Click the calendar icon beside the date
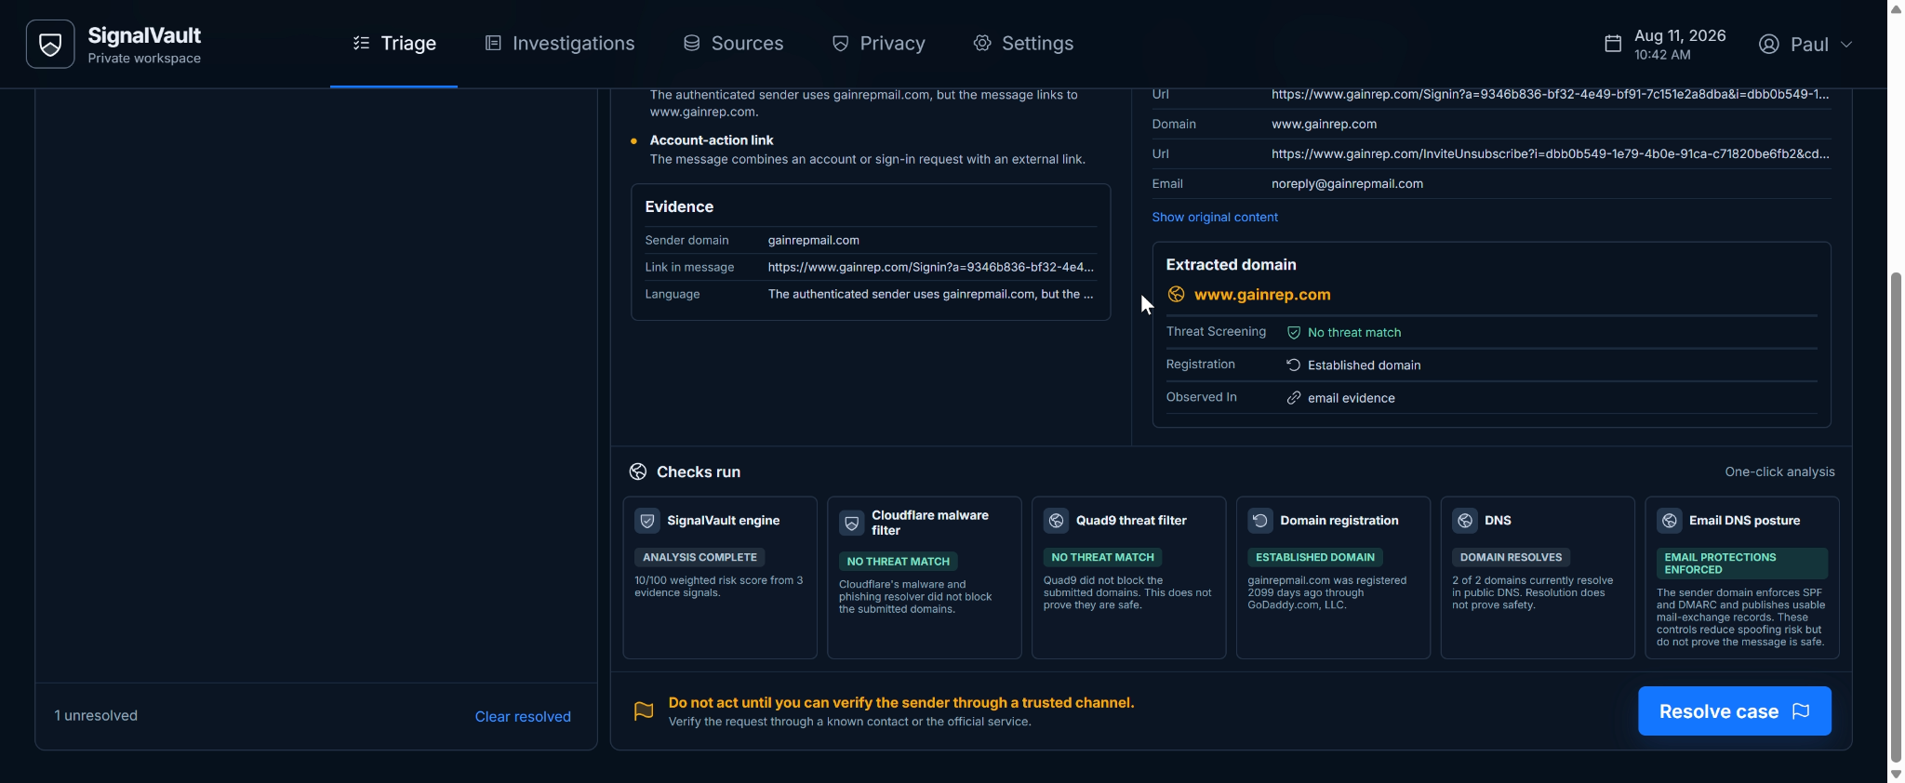This screenshot has height=783, width=1905. 1613,44
